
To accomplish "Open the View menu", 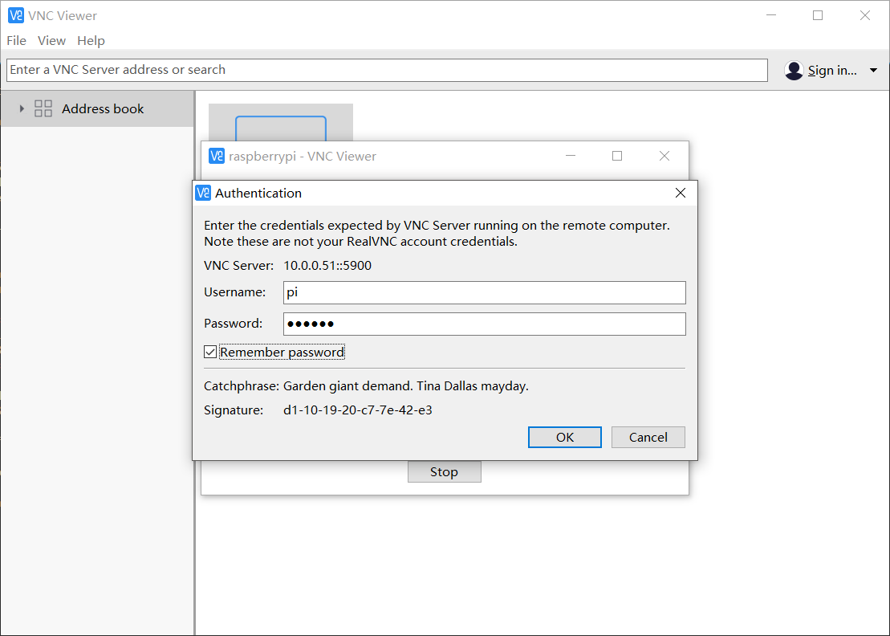I will (x=51, y=41).
